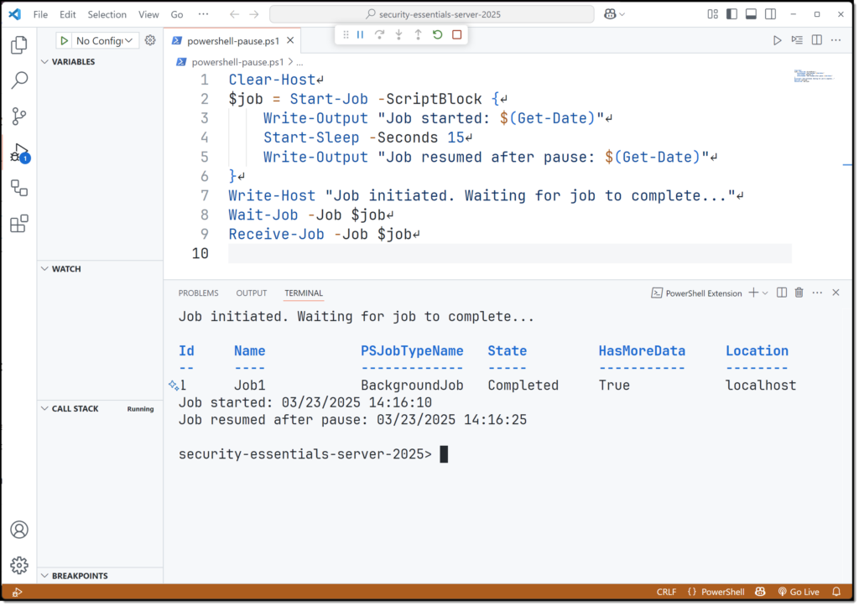Select the PowerShell Extension terminal label

click(696, 293)
